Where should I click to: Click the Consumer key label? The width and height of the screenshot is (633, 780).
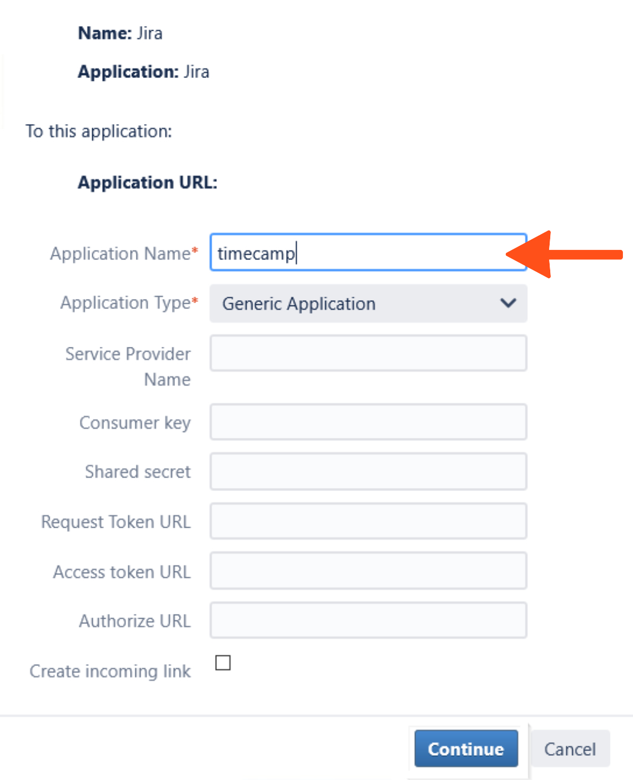tap(135, 422)
